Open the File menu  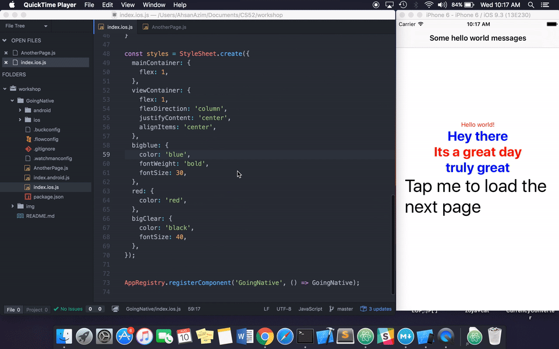89,5
